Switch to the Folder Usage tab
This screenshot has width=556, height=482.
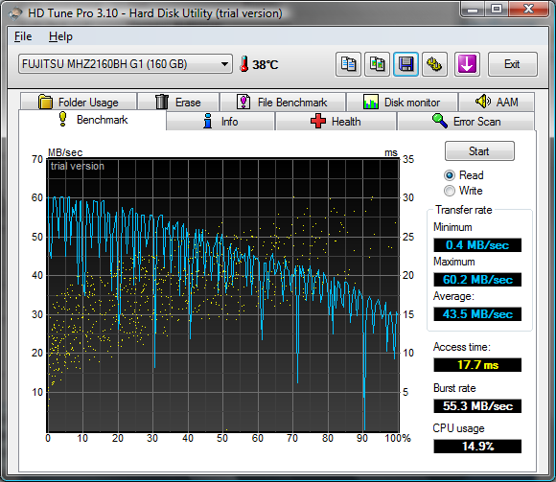79,103
